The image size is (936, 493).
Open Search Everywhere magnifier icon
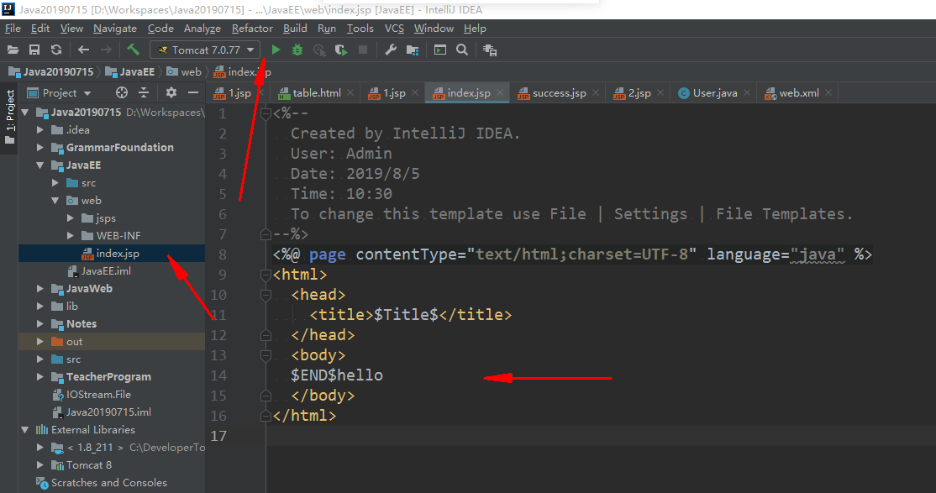[x=462, y=50]
